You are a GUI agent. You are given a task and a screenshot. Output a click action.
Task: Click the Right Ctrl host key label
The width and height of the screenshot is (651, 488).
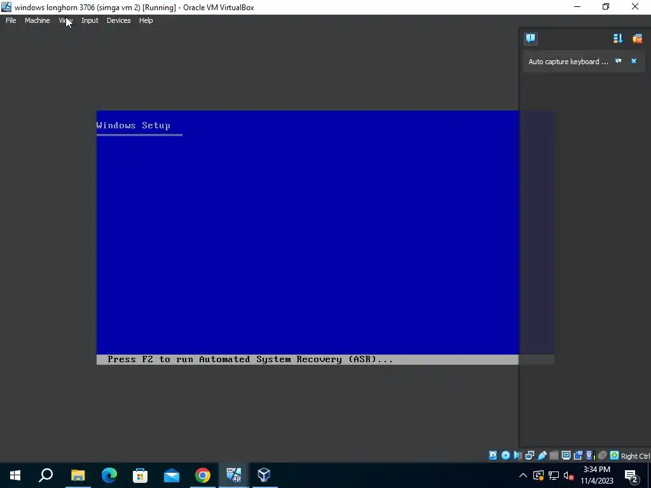pyautogui.click(x=636, y=456)
